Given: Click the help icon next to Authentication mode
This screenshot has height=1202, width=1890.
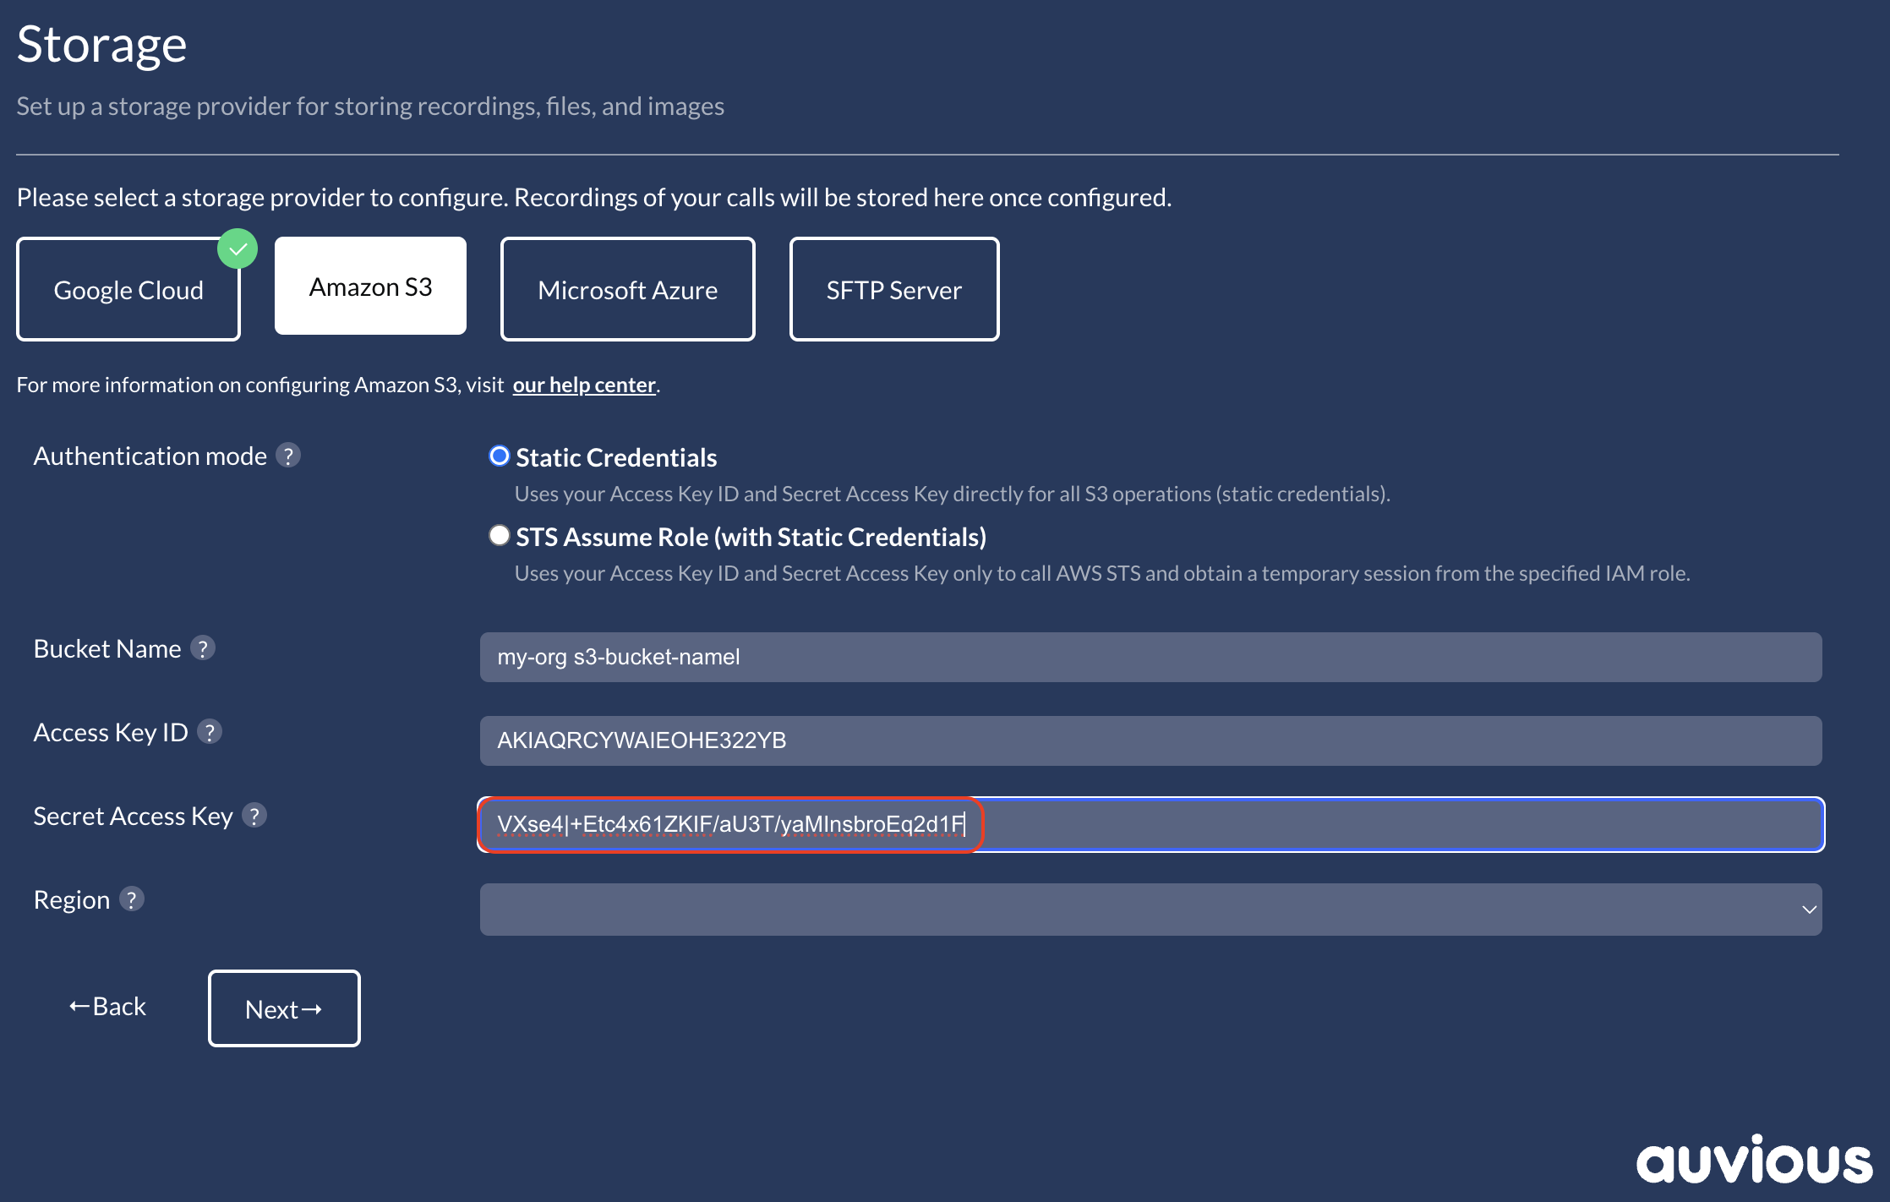Looking at the screenshot, I should tap(288, 456).
